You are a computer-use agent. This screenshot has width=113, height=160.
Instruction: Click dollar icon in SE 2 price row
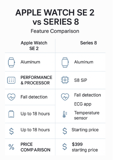pyautogui.click(x=11, y=131)
